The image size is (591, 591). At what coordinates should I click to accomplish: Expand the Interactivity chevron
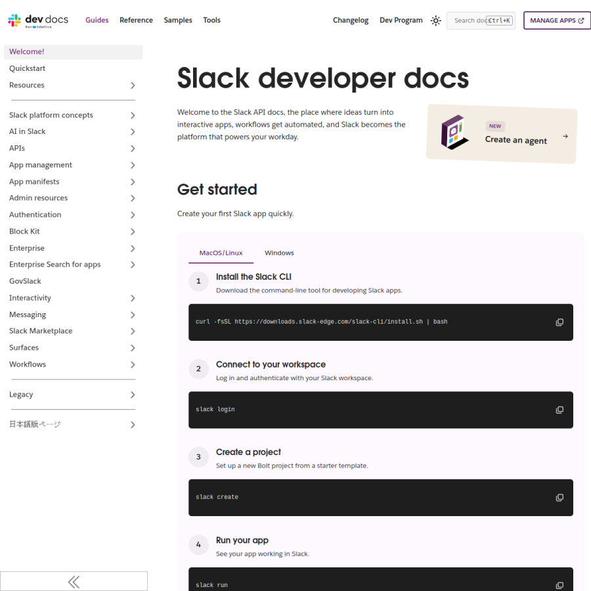(x=133, y=299)
